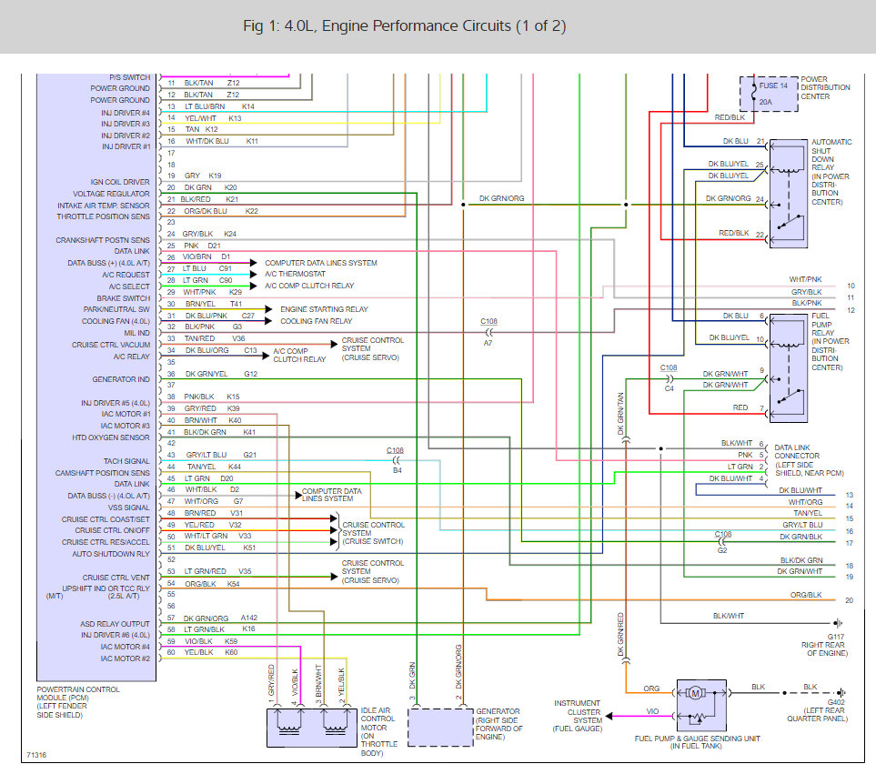The image size is (876, 774).
Task: Click the Fuse 14 20A symbol
Action: 769,94
